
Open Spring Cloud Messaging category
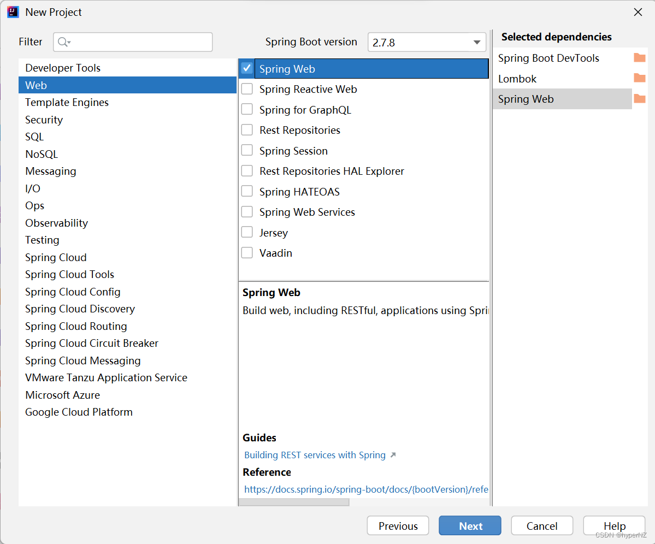tap(127, 360)
